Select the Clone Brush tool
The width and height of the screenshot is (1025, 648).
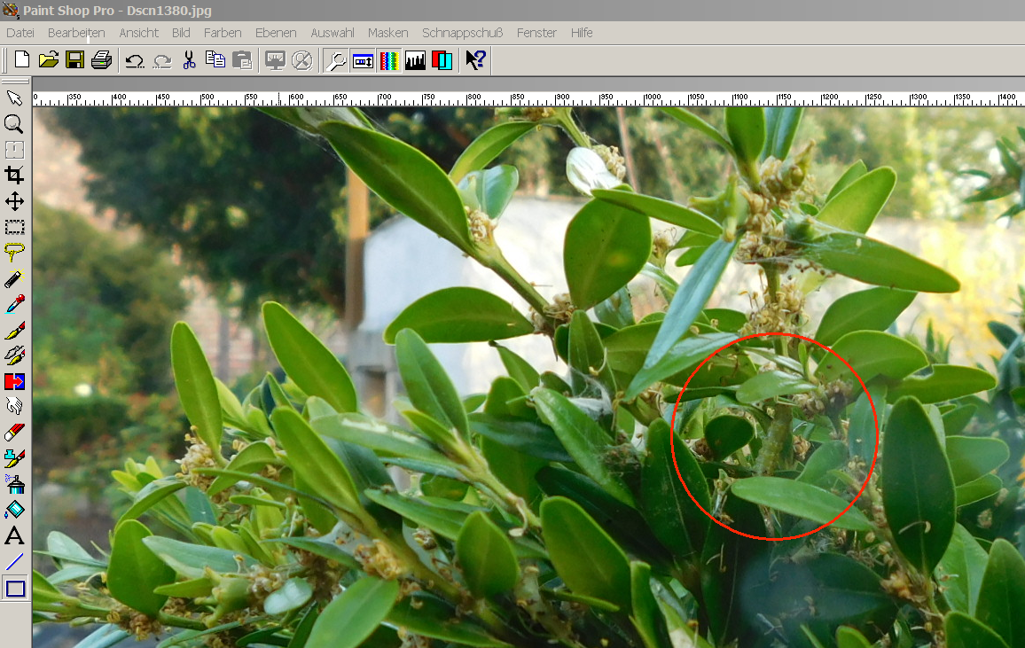tap(14, 355)
